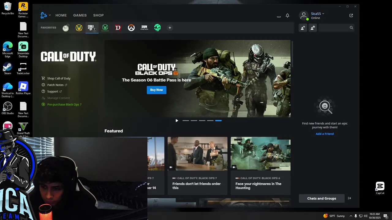Screen dimensions: 392x220
Task: Open Chats and Groups
Action: click(x=322, y=199)
